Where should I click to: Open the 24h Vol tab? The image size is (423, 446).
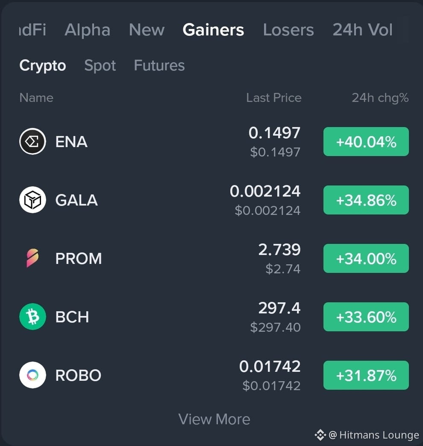point(363,29)
